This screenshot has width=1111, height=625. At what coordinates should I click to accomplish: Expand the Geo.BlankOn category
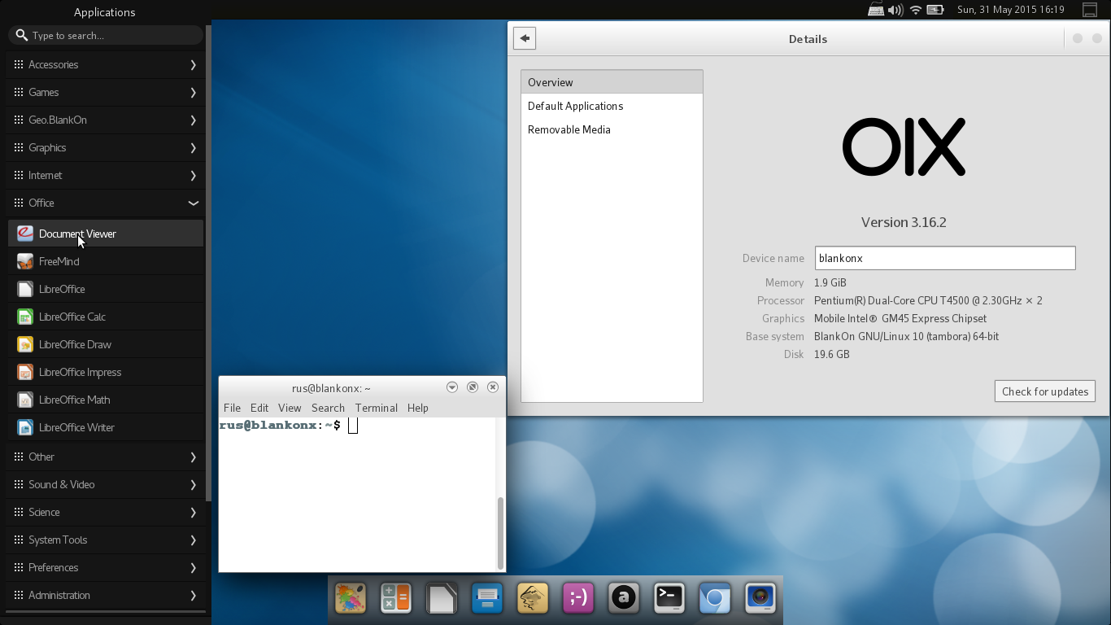click(106, 120)
